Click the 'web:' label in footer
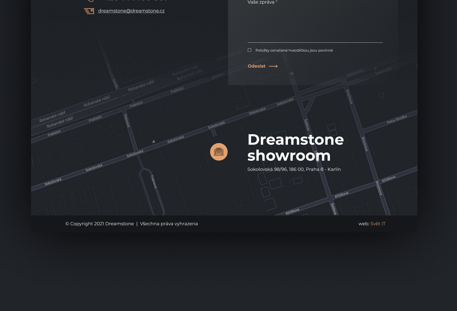457x311 pixels. [364, 224]
